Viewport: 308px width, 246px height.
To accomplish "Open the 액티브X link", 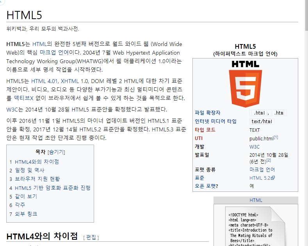I will point(23,98).
